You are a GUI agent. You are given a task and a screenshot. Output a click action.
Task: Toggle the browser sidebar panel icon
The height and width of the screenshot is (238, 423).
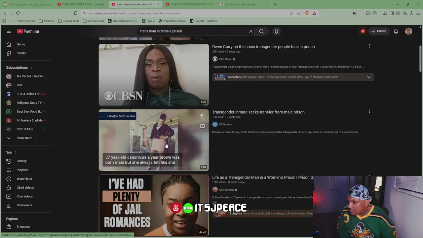click(392, 13)
